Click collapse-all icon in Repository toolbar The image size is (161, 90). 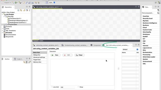(x=18, y=10)
